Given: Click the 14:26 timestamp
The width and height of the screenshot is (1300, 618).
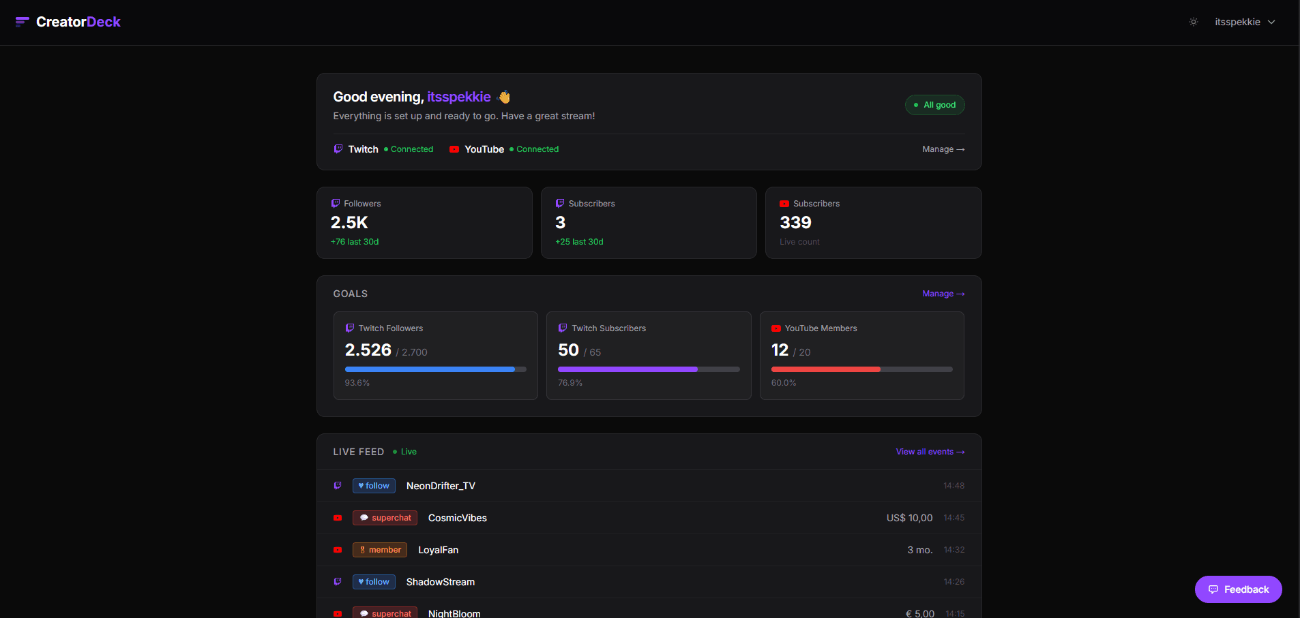Looking at the screenshot, I should point(954,582).
